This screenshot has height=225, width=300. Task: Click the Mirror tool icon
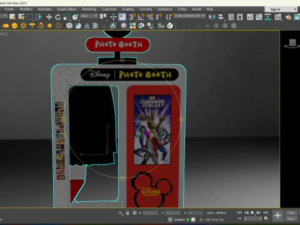pos(212,17)
